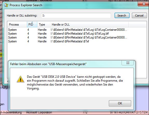Sort results by Type column
149x115 pixels.
click(x=44, y=25)
